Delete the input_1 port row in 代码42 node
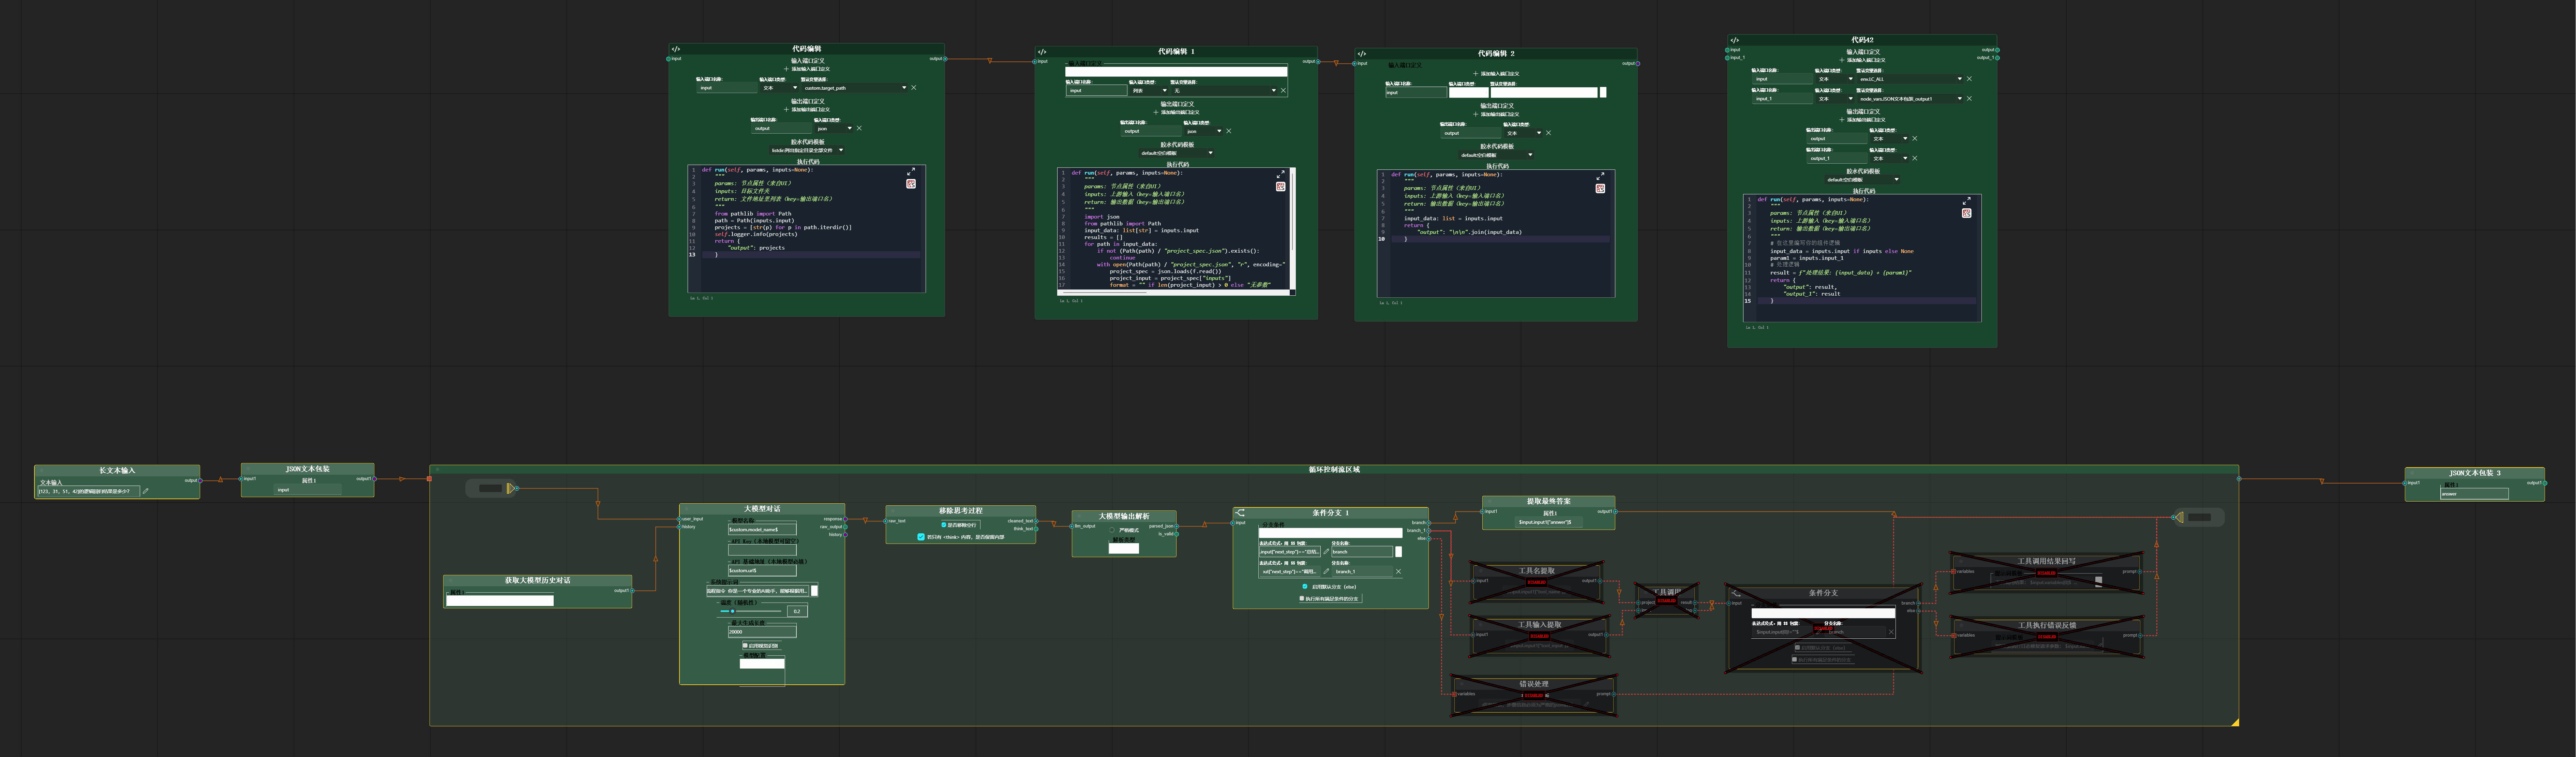 1969,99
